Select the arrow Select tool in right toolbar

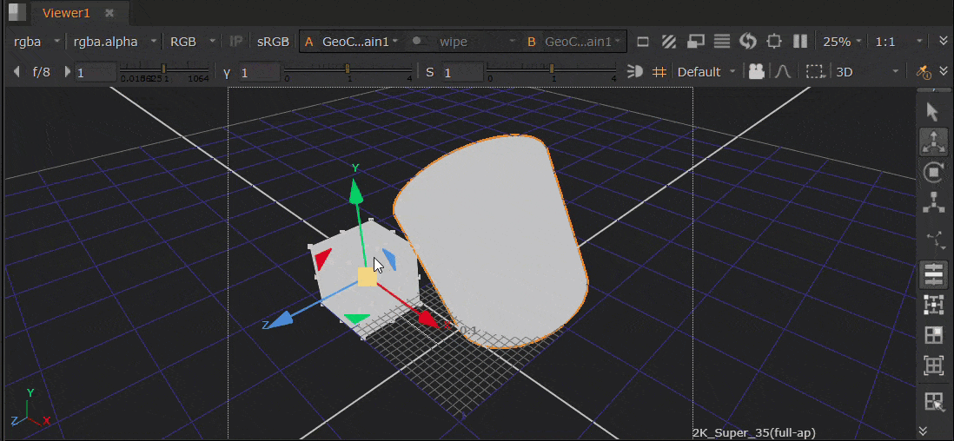click(933, 112)
